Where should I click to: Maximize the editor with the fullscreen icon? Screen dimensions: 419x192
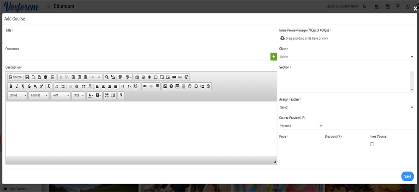pos(107,96)
